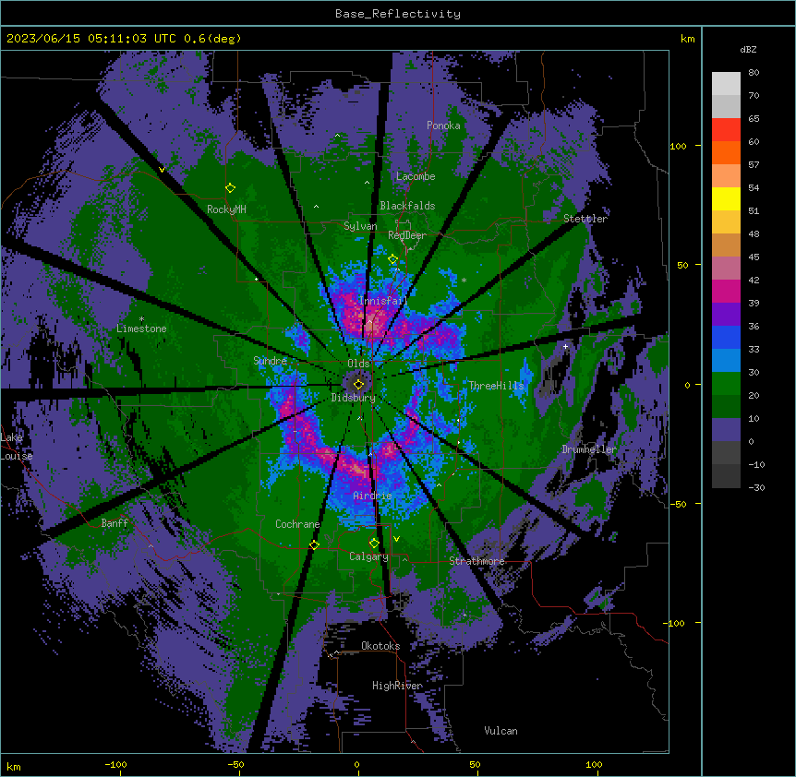796x777 pixels.
Task: Click the yellow diamond marker at Didsbury radar center
Action: click(x=358, y=385)
